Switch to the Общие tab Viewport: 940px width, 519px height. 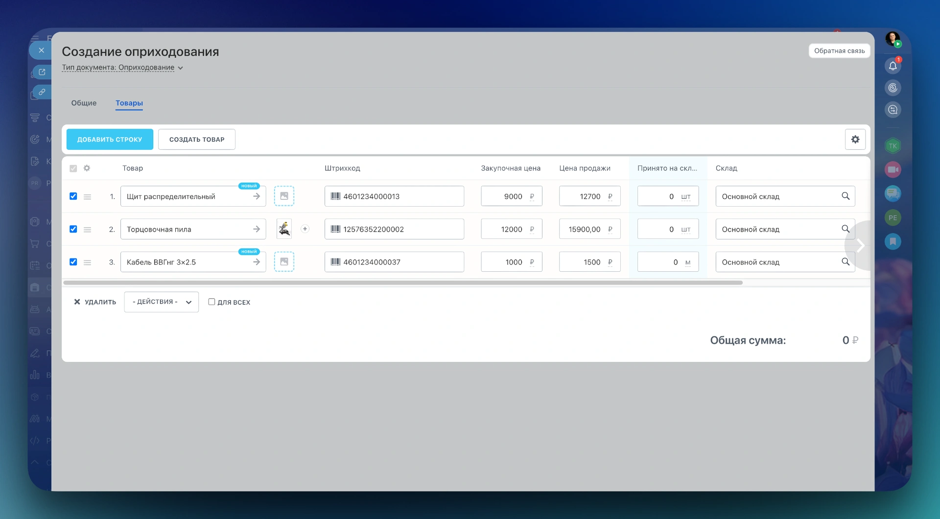[84, 103]
